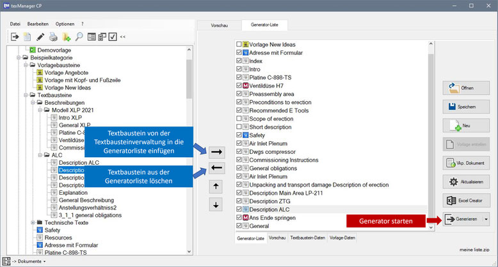
Task: Click the Öffnen button
Action: tap(466, 88)
